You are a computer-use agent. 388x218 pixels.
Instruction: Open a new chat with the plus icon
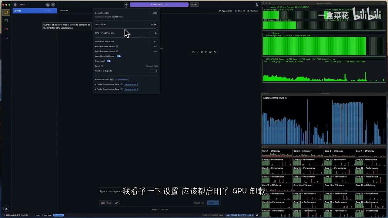tap(53, 4)
